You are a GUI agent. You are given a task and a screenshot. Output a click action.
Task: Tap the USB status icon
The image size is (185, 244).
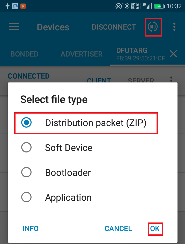point(7,6)
